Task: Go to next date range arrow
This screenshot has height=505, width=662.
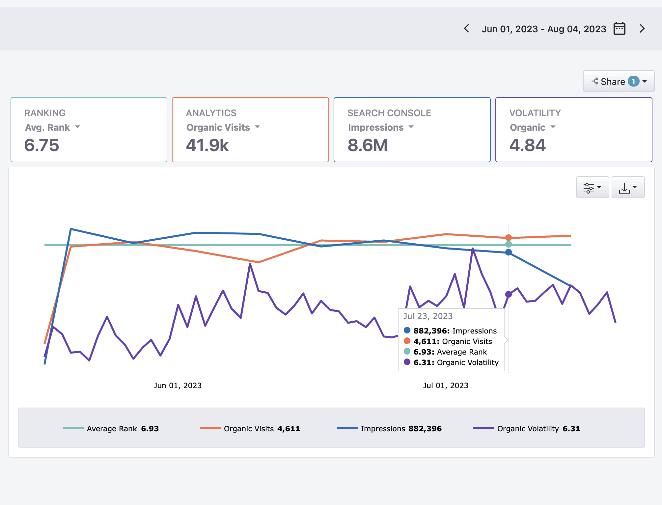Action: point(642,29)
